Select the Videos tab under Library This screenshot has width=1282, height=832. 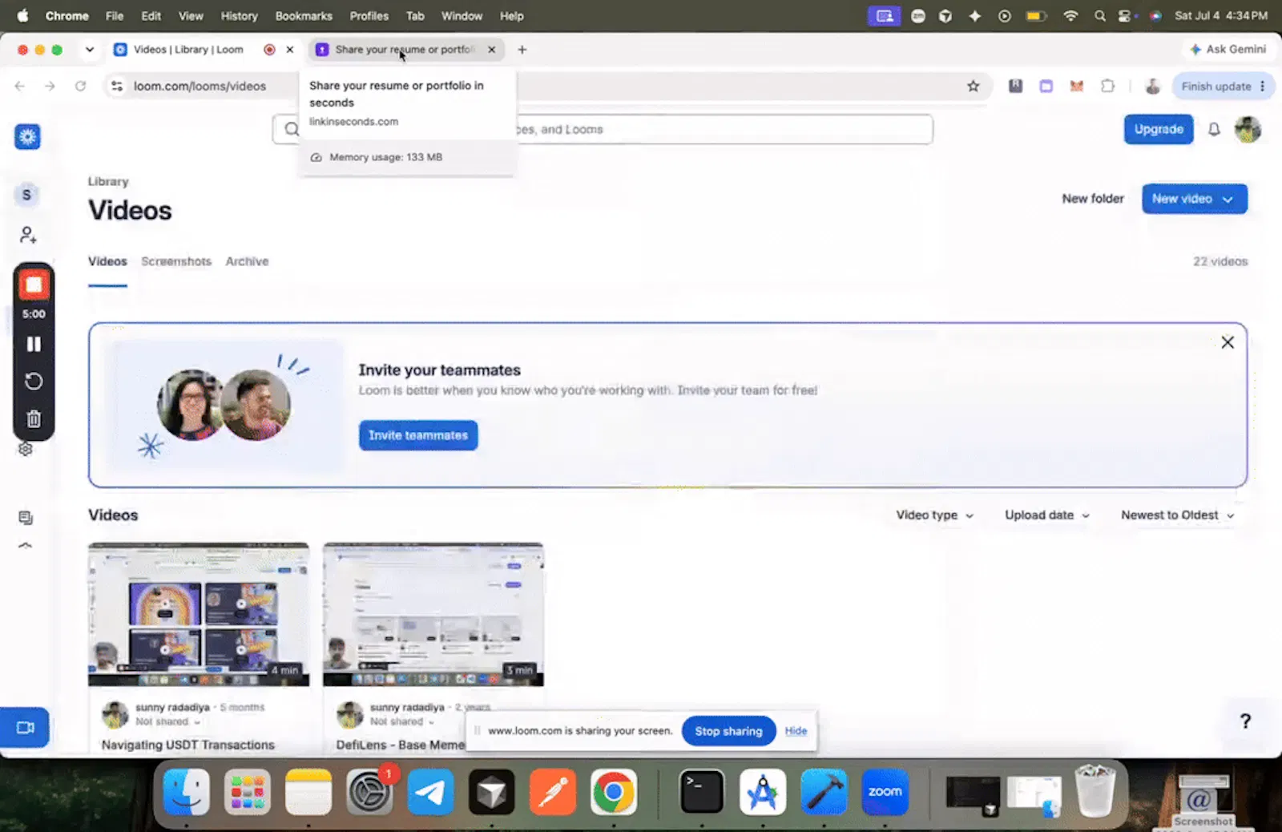click(x=107, y=261)
